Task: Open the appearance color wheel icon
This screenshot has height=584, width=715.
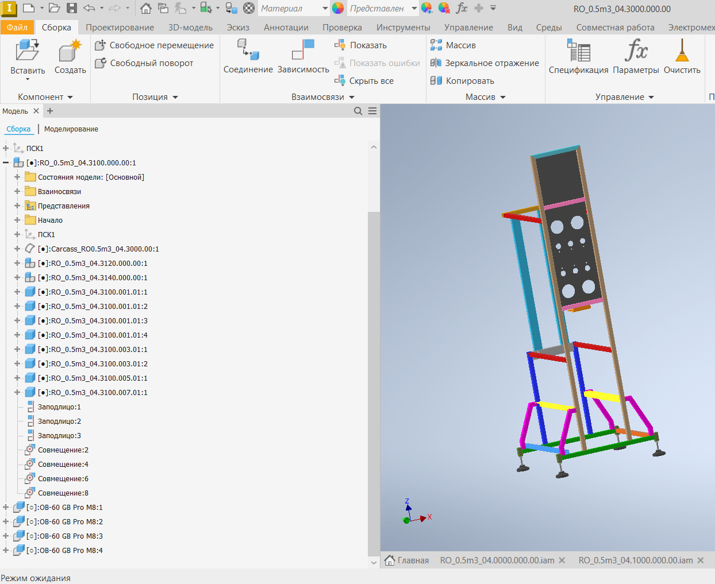Action: [338, 8]
